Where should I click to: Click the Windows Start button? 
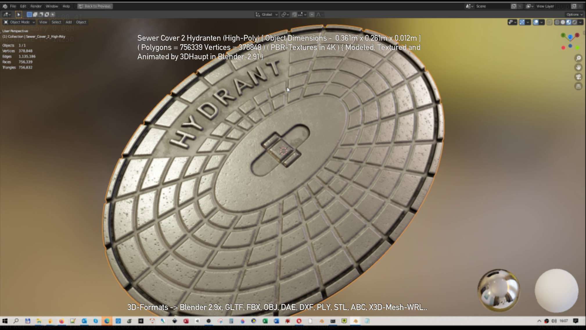(5, 321)
